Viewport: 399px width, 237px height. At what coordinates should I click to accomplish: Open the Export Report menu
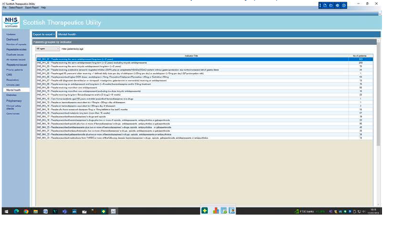click(32, 8)
